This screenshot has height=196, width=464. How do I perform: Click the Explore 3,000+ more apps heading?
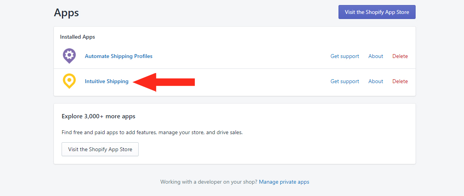pos(98,116)
